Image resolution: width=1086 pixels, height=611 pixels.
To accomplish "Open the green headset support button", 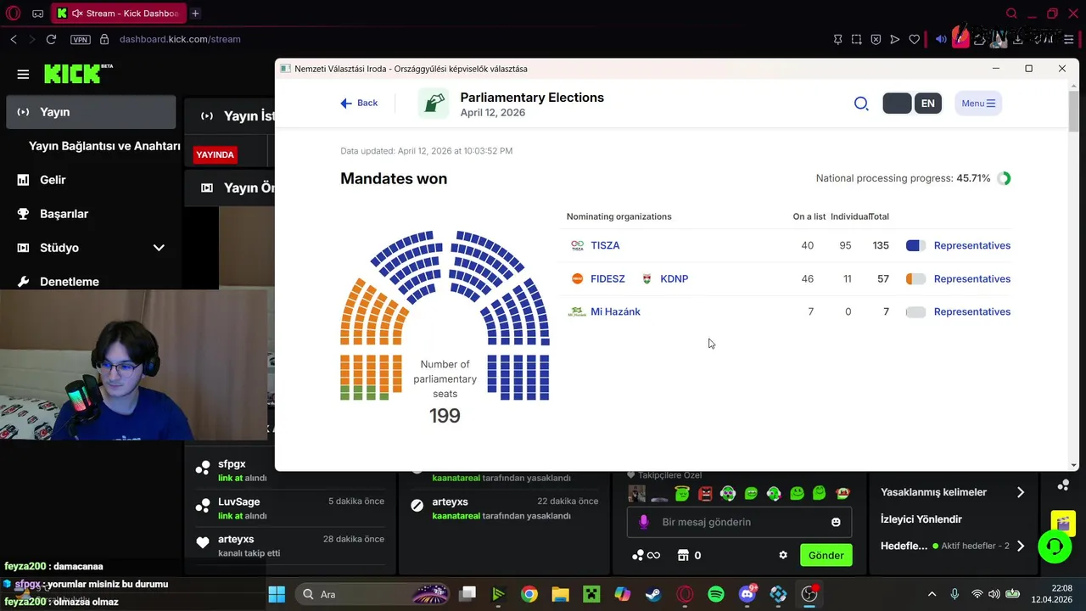I will 1055,547.
